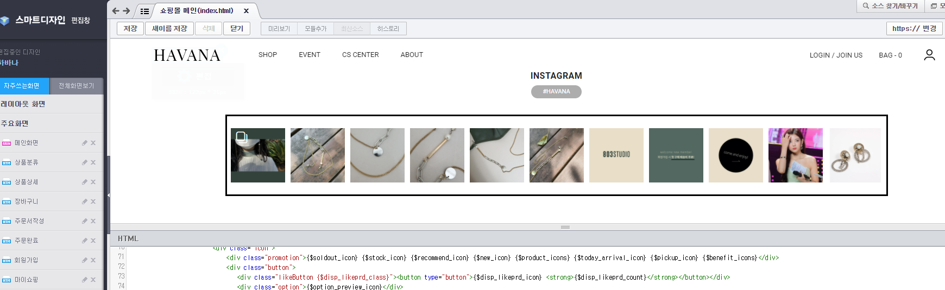Viewport: 945px width, 290px height.
Task: Open the ABOUT menu
Action: click(x=412, y=55)
